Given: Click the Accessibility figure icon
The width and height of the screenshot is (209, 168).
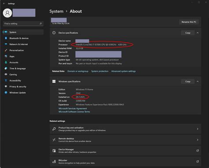Looking at the screenshot, I should click(x=6, y=80).
